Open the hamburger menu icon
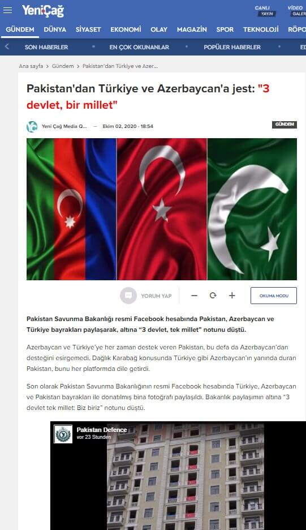 [x=7, y=10]
